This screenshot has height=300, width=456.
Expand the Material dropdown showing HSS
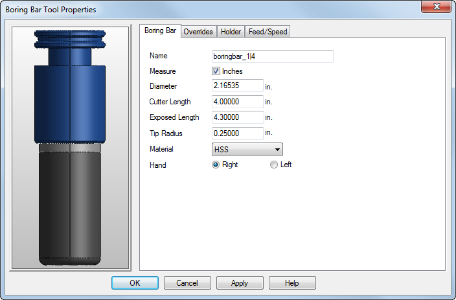click(x=247, y=150)
